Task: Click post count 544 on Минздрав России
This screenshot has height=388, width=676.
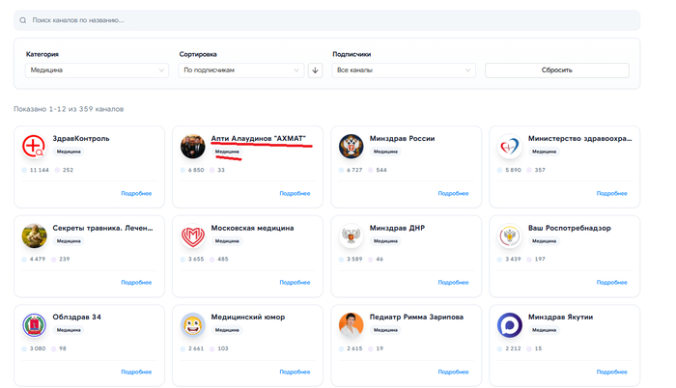Action: 381,170
